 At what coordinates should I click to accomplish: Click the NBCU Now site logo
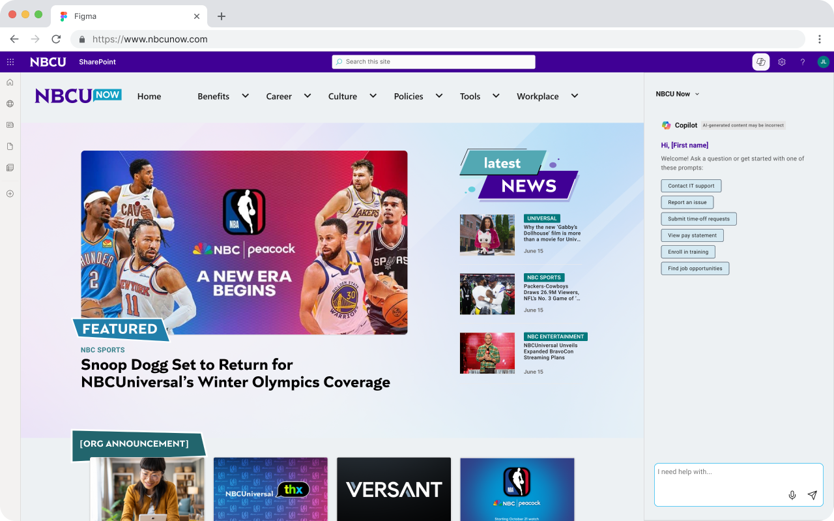[x=78, y=96]
